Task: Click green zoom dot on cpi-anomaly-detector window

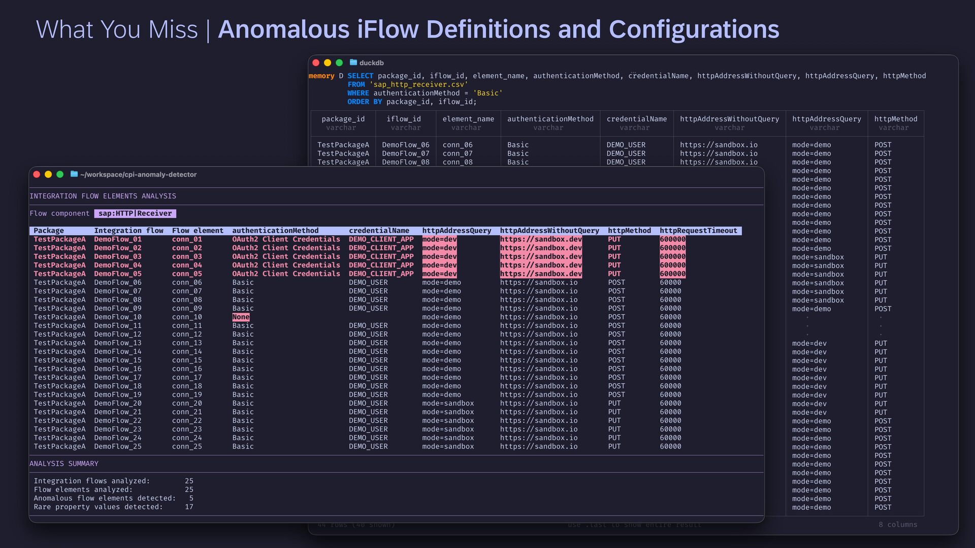Action: point(60,175)
